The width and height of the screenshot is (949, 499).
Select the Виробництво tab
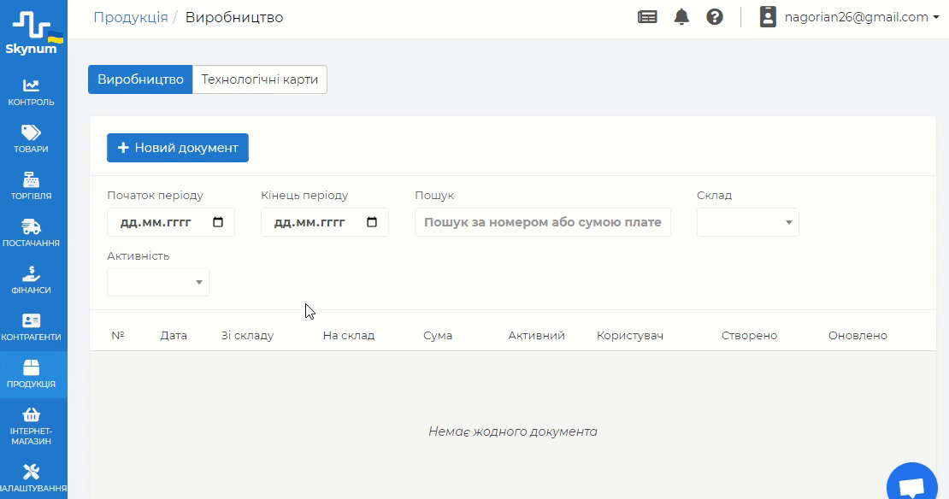click(140, 79)
